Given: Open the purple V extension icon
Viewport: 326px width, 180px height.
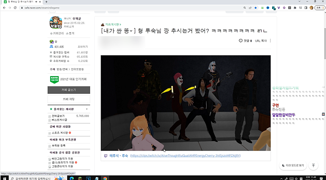Looking at the screenshot, I should pyautogui.click(x=279, y=8).
